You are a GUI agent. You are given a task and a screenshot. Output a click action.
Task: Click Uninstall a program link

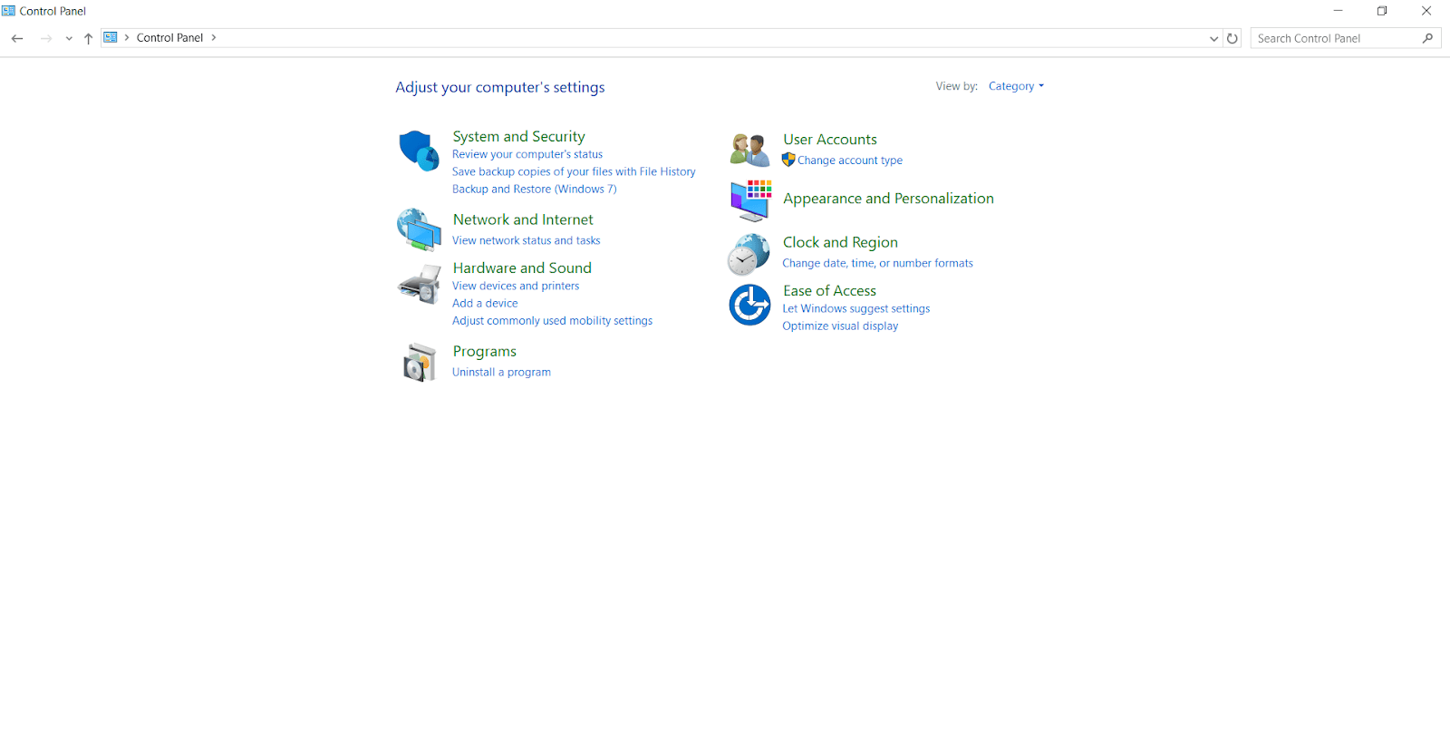(501, 373)
